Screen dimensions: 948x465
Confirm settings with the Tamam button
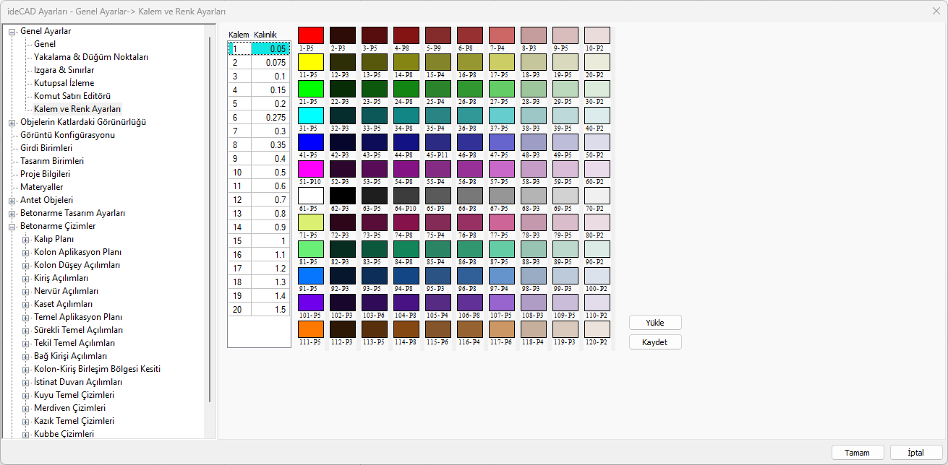pyautogui.click(x=857, y=453)
